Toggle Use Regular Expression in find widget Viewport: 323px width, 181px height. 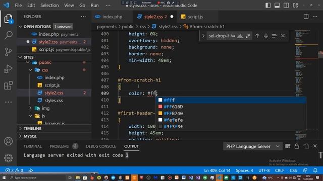tap(248, 36)
